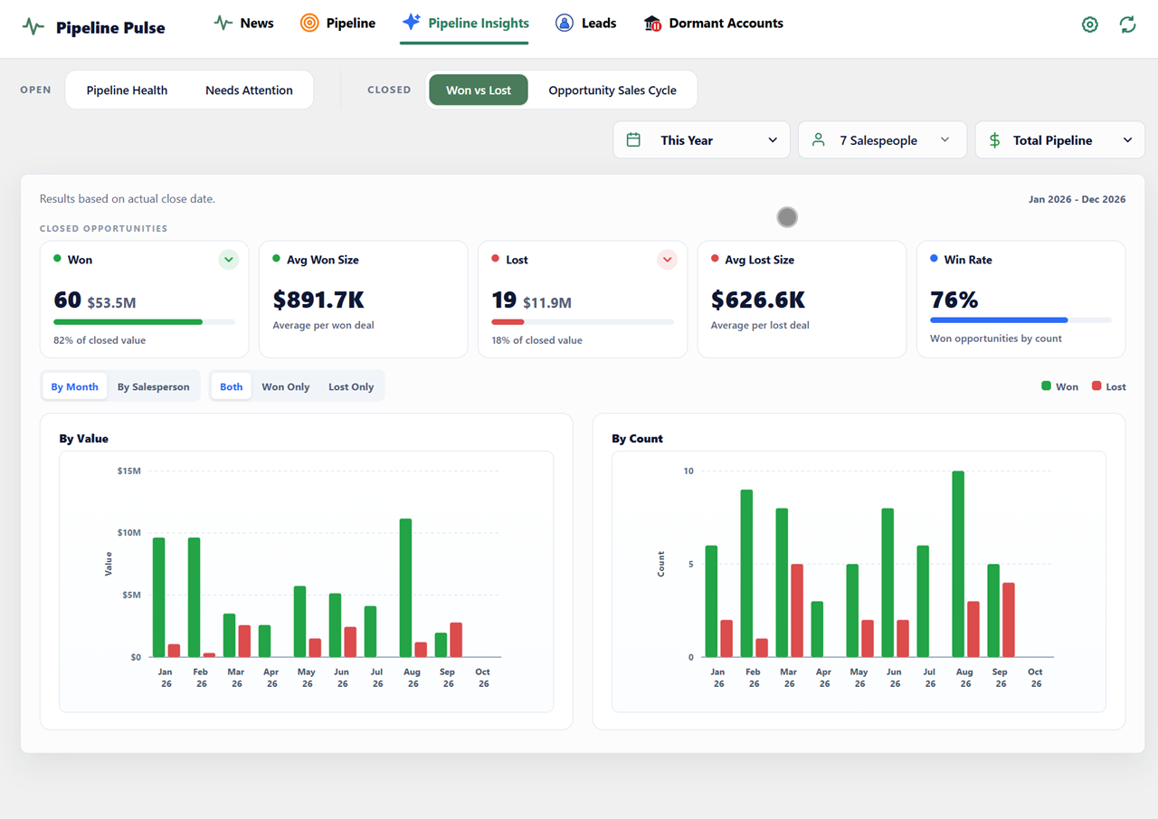Switch chart grouping to By Salesperson
1158x819 pixels.
click(x=154, y=386)
